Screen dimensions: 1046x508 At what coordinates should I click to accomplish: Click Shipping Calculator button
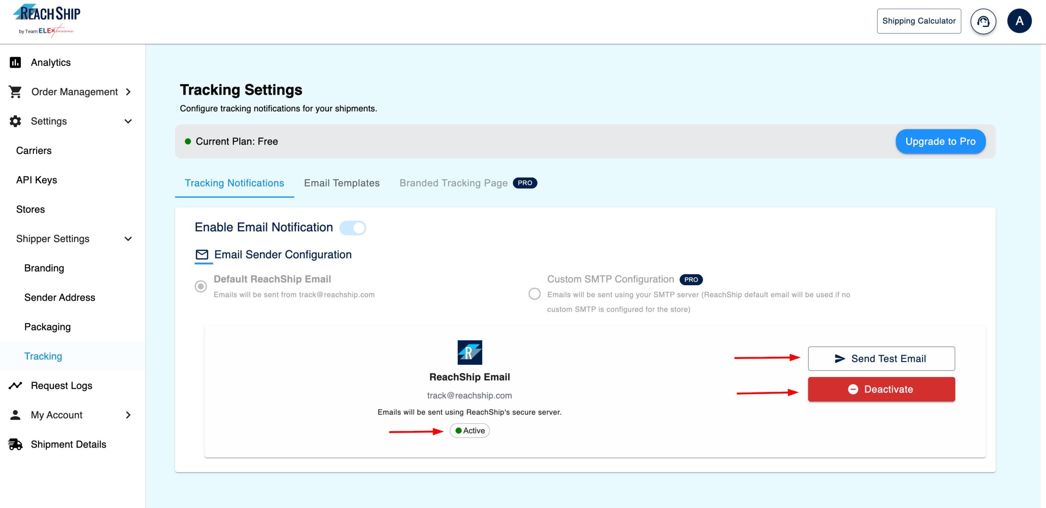(x=919, y=21)
